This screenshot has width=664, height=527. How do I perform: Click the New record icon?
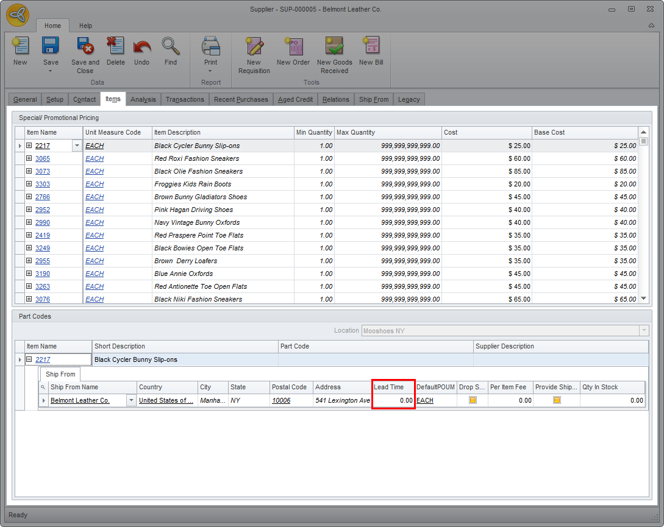tap(20, 46)
